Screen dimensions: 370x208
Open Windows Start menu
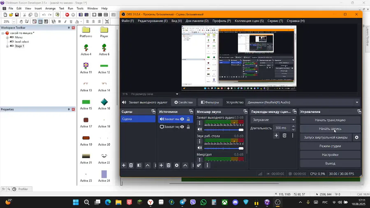coord(76,202)
